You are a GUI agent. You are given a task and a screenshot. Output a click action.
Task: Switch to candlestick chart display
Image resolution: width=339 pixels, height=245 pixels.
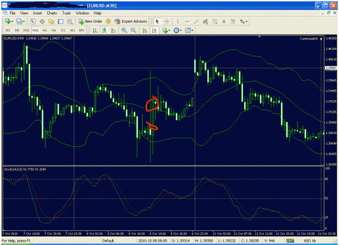(104, 30)
